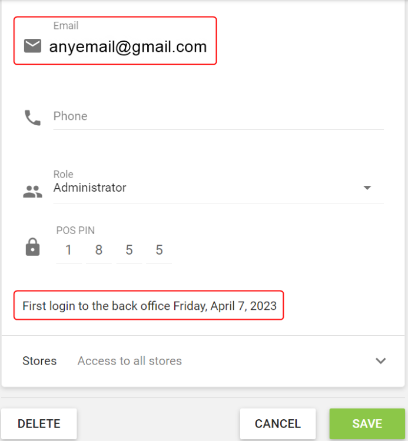Click the Role people icon
408x441 pixels.
pyautogui.click(x=32, y=191)
